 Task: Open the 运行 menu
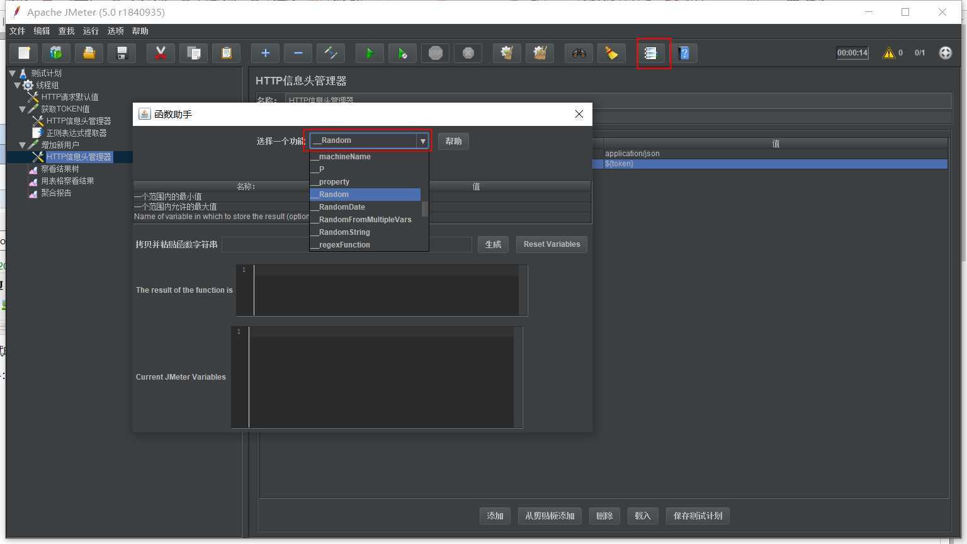[x=91, y=31]
